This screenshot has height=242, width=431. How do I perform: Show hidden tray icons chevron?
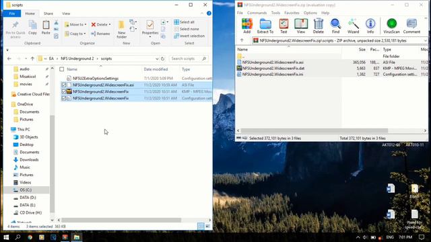tap(358, 237)
